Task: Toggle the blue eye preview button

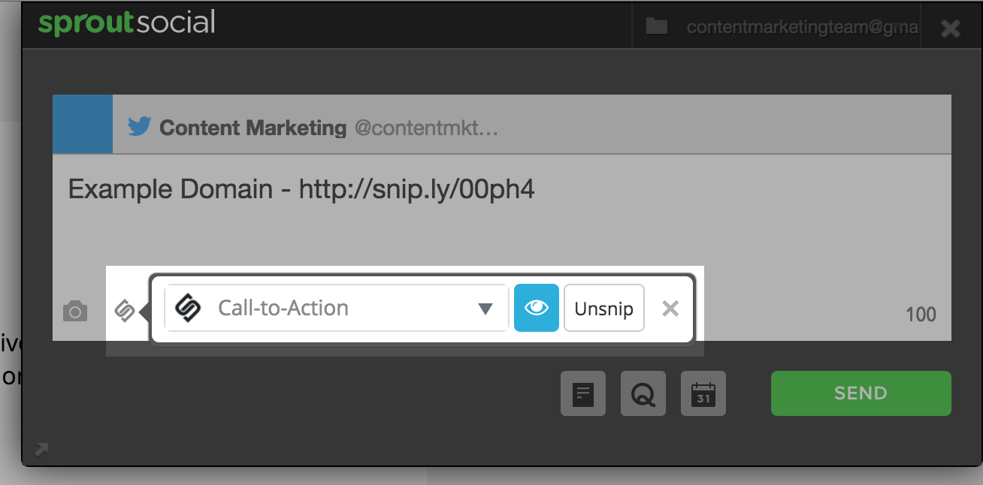Action: click(537, 308)
